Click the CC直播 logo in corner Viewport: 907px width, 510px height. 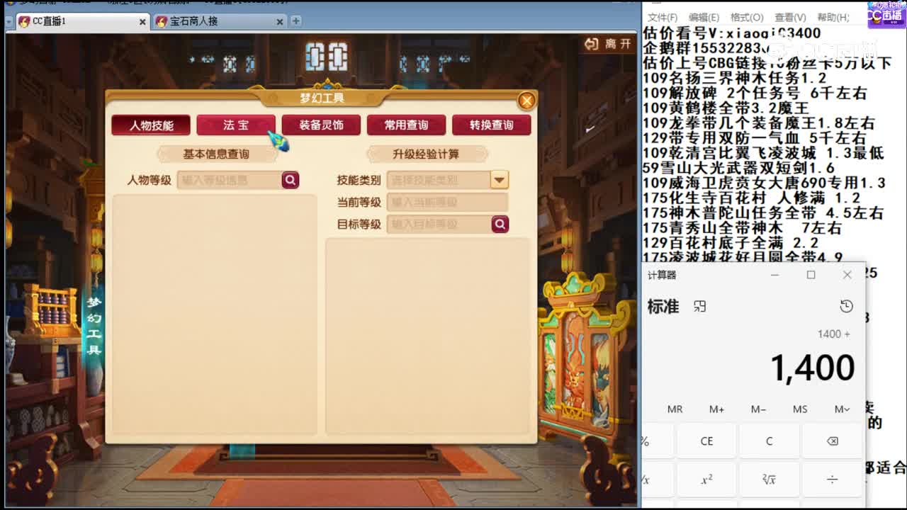[886, 15]
